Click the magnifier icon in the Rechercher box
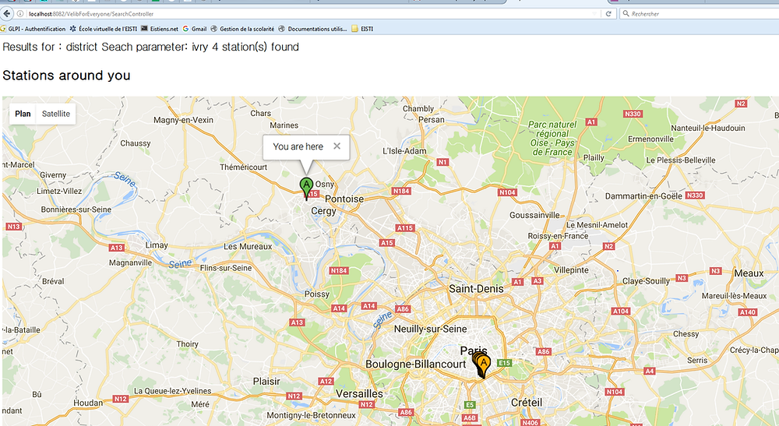779x426 pixels. [x=626, y=14]
